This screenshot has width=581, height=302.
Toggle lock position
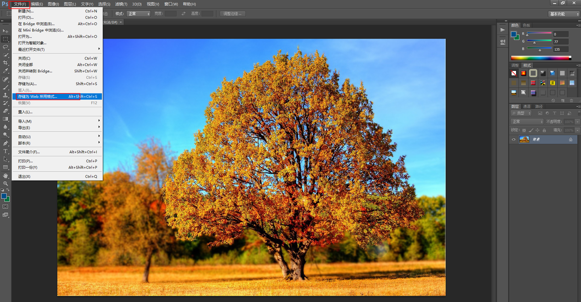pos(537,130)
